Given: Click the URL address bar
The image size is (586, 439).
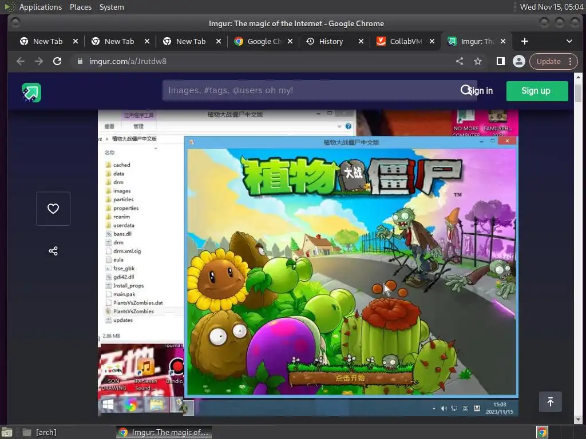Looking at the screenshot, I should point(262,61).
